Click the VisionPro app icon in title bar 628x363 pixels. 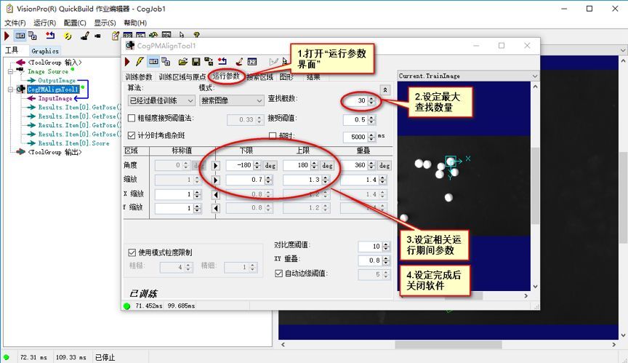coord(9,9)
